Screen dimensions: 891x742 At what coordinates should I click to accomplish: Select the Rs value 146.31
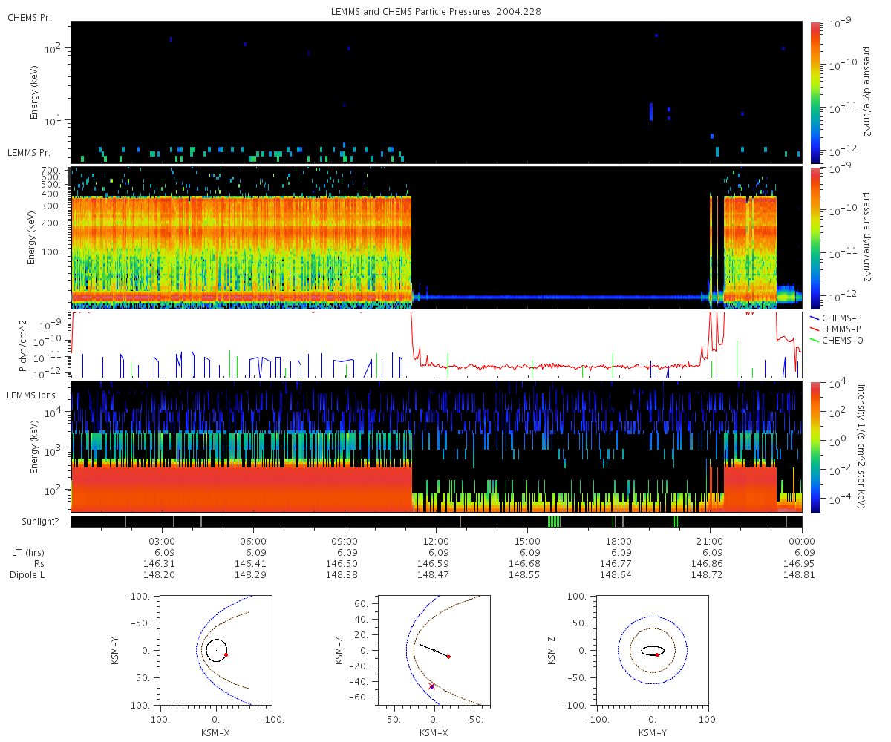tap(158, 564)
